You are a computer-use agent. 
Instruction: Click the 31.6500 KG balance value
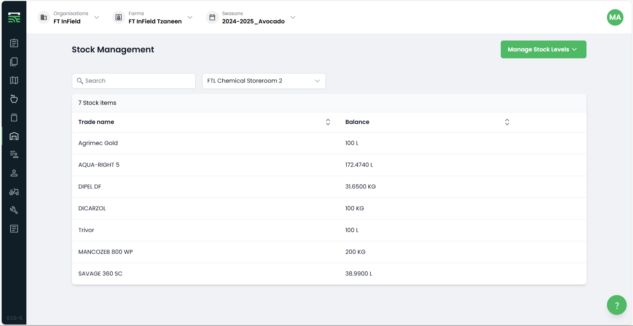click(361, 187)
